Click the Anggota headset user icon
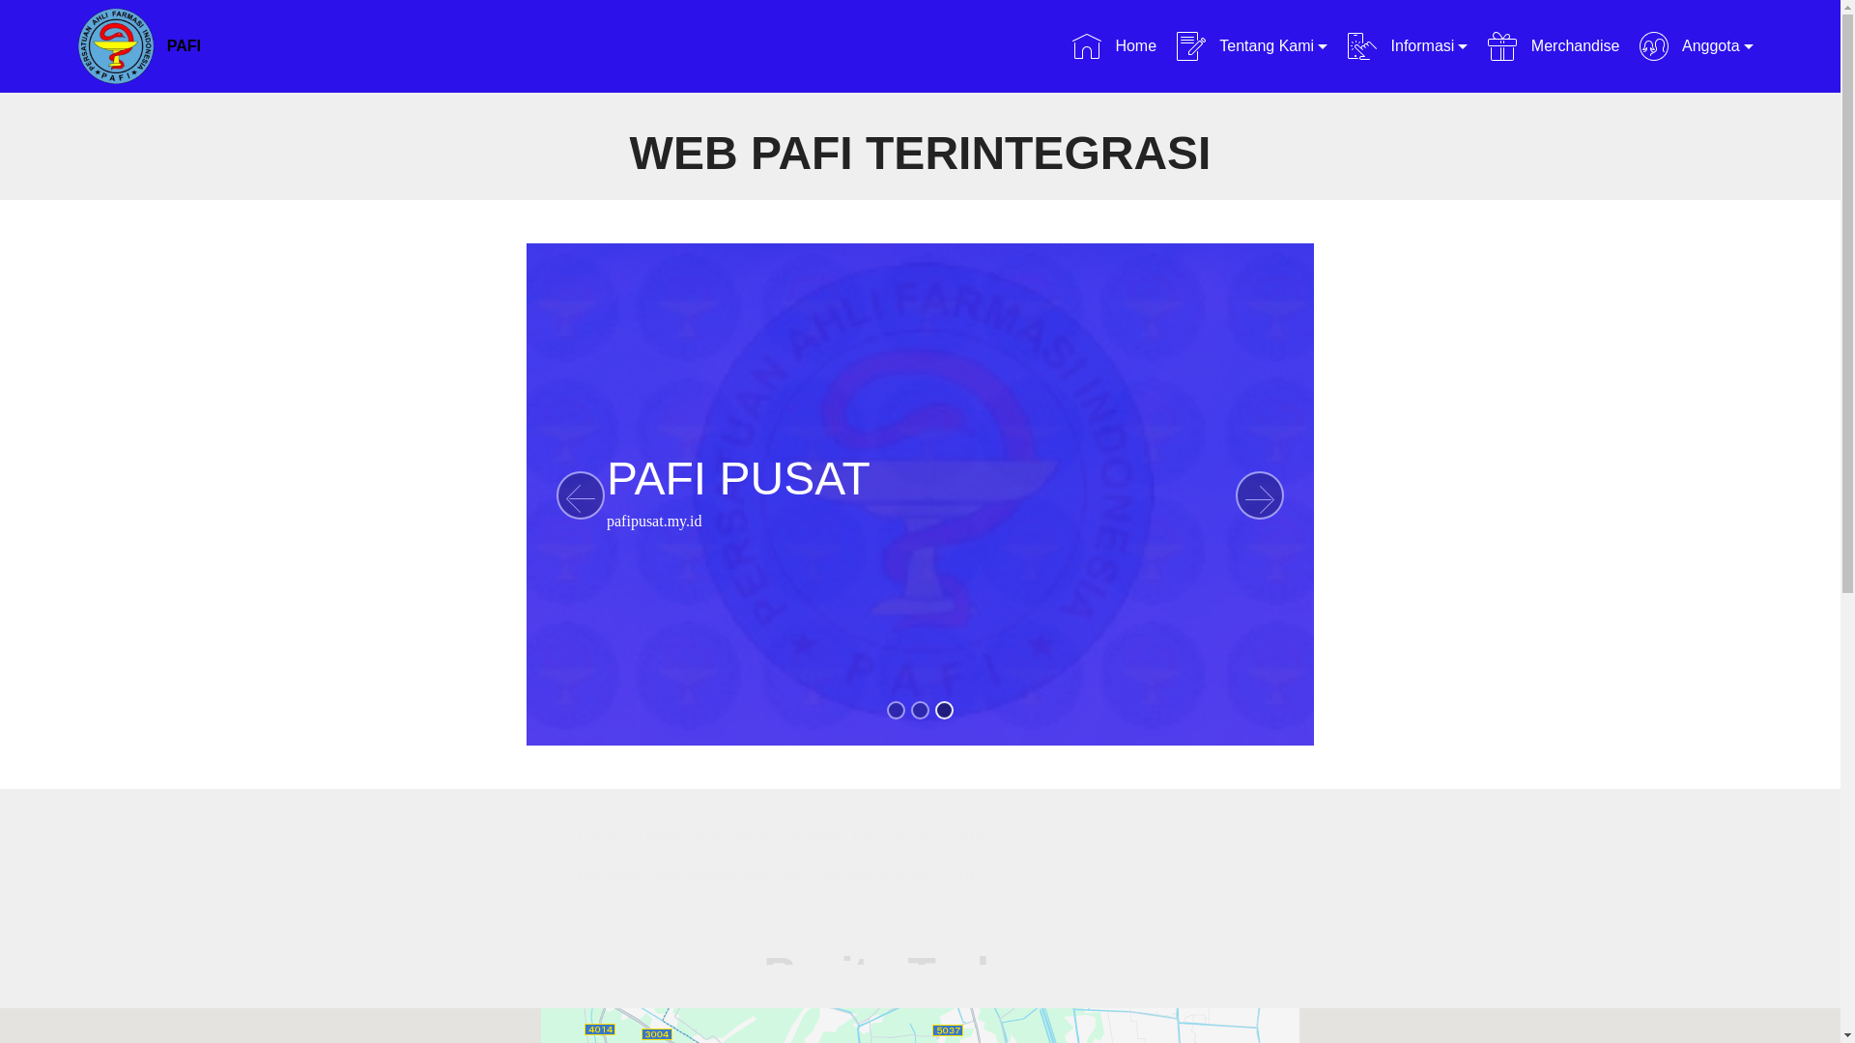Image resolution: width=1855 pixels, height=1043 pixels. click(x=1654, y=46)
